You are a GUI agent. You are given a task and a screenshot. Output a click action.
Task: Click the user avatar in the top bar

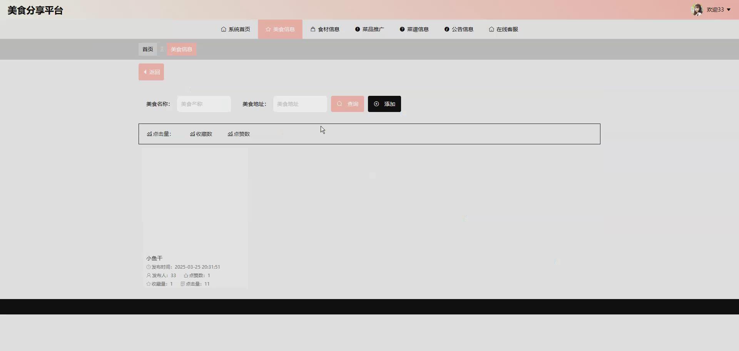click(697, 10)
